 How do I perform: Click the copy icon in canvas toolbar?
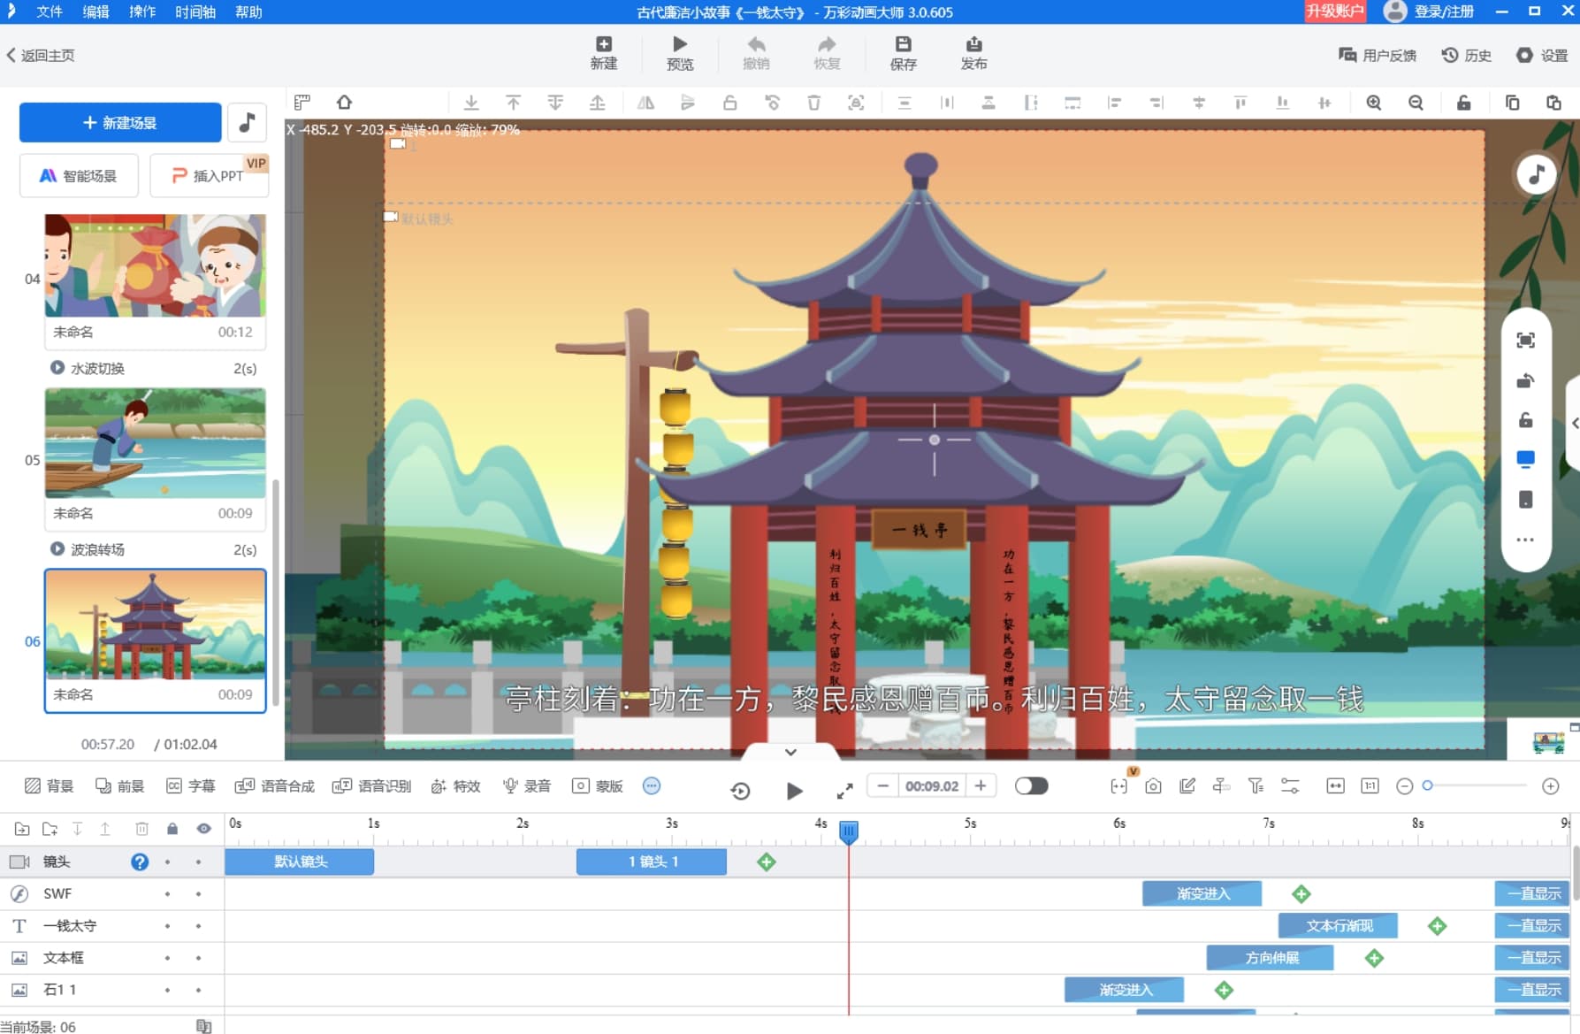pos(1512,103)
